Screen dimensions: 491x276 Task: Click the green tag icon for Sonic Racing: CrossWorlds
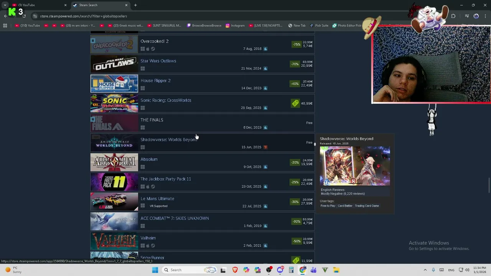click(x=295, y=103)
